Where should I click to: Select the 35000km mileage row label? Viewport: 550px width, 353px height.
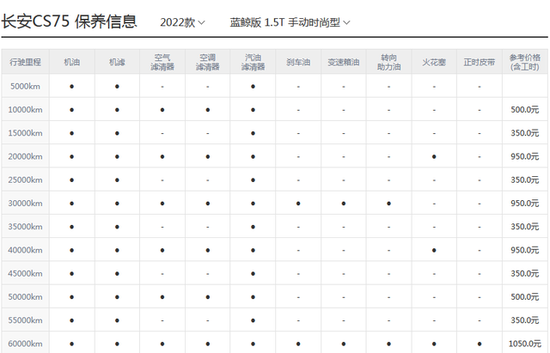tap(25, 227)
